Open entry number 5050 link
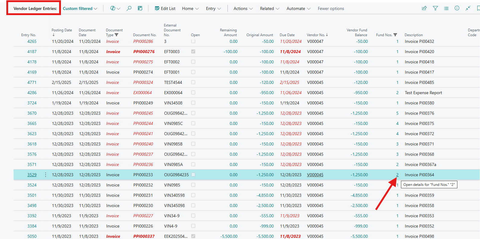480x239 pixels. tap(32, 236)
